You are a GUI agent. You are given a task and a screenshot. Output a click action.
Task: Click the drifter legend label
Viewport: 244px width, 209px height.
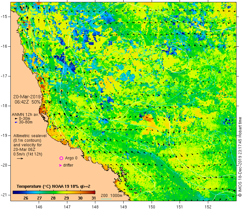point(68,165)
